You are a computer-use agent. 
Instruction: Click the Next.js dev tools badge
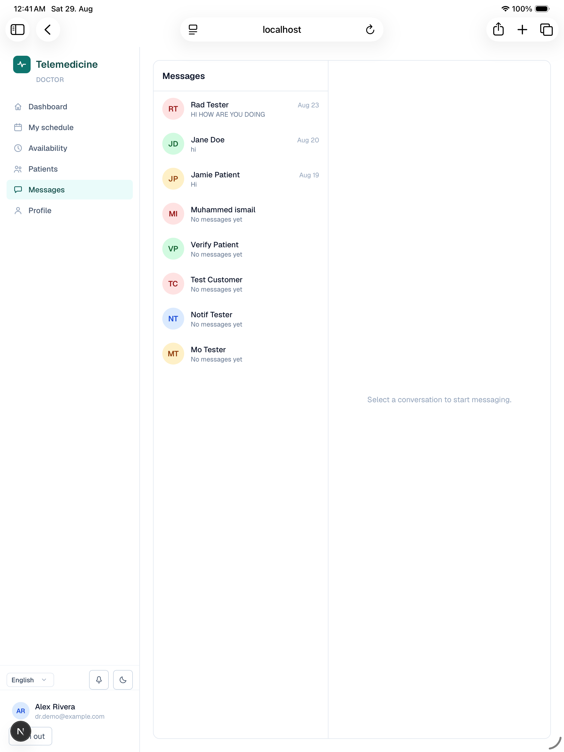21,731
